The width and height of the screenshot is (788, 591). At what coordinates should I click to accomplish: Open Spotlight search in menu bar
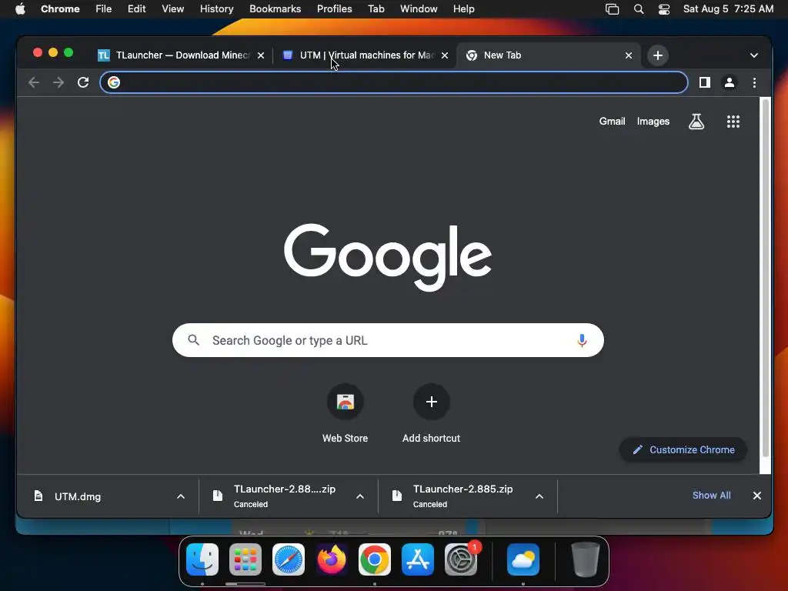(638, 9)
